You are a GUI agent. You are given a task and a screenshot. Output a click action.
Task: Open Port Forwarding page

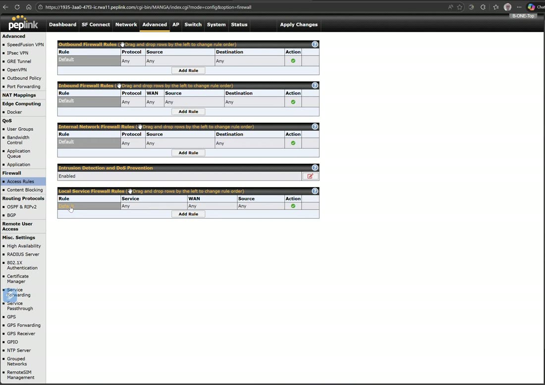(x=24, y=87)
